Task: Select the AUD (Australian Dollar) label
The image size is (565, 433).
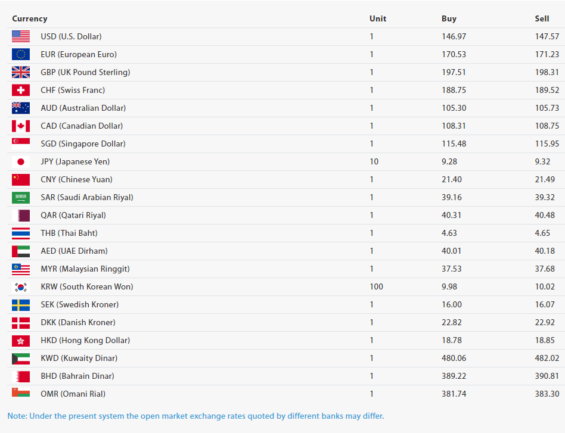Action: pyautogui.click(x=83, y=108)
